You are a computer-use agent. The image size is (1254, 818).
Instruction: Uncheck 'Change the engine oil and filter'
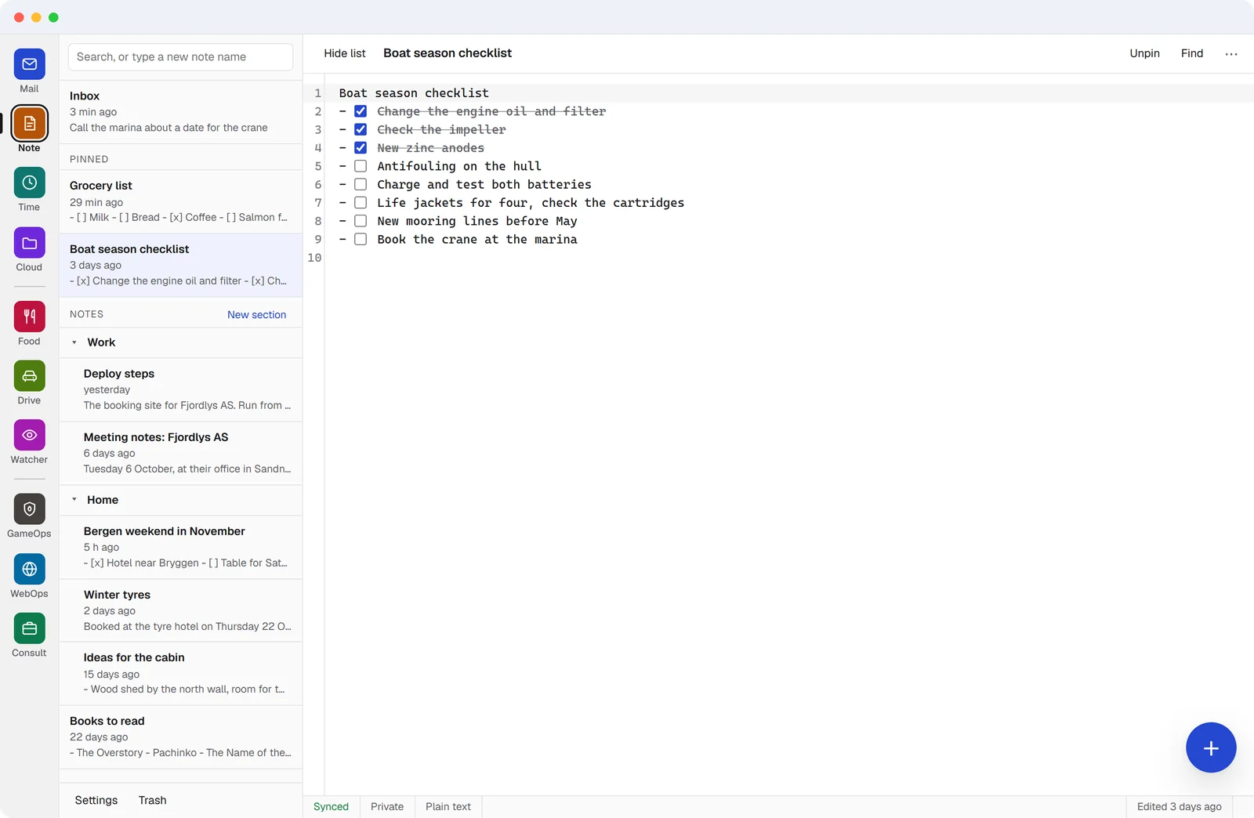[361, 111]
